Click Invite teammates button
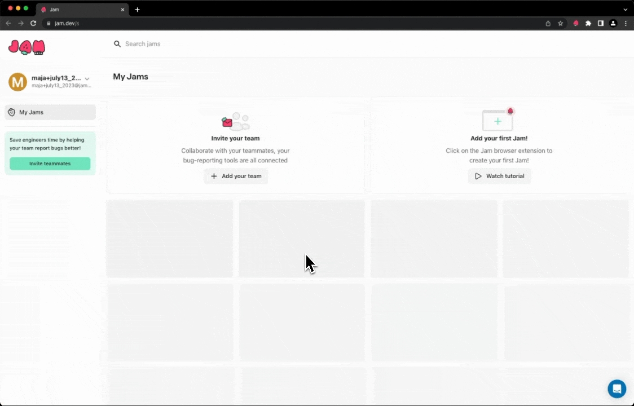 click(50, 164)
